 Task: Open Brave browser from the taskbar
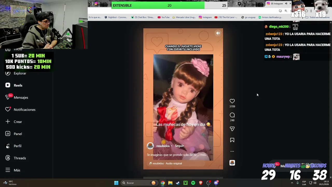201,183
